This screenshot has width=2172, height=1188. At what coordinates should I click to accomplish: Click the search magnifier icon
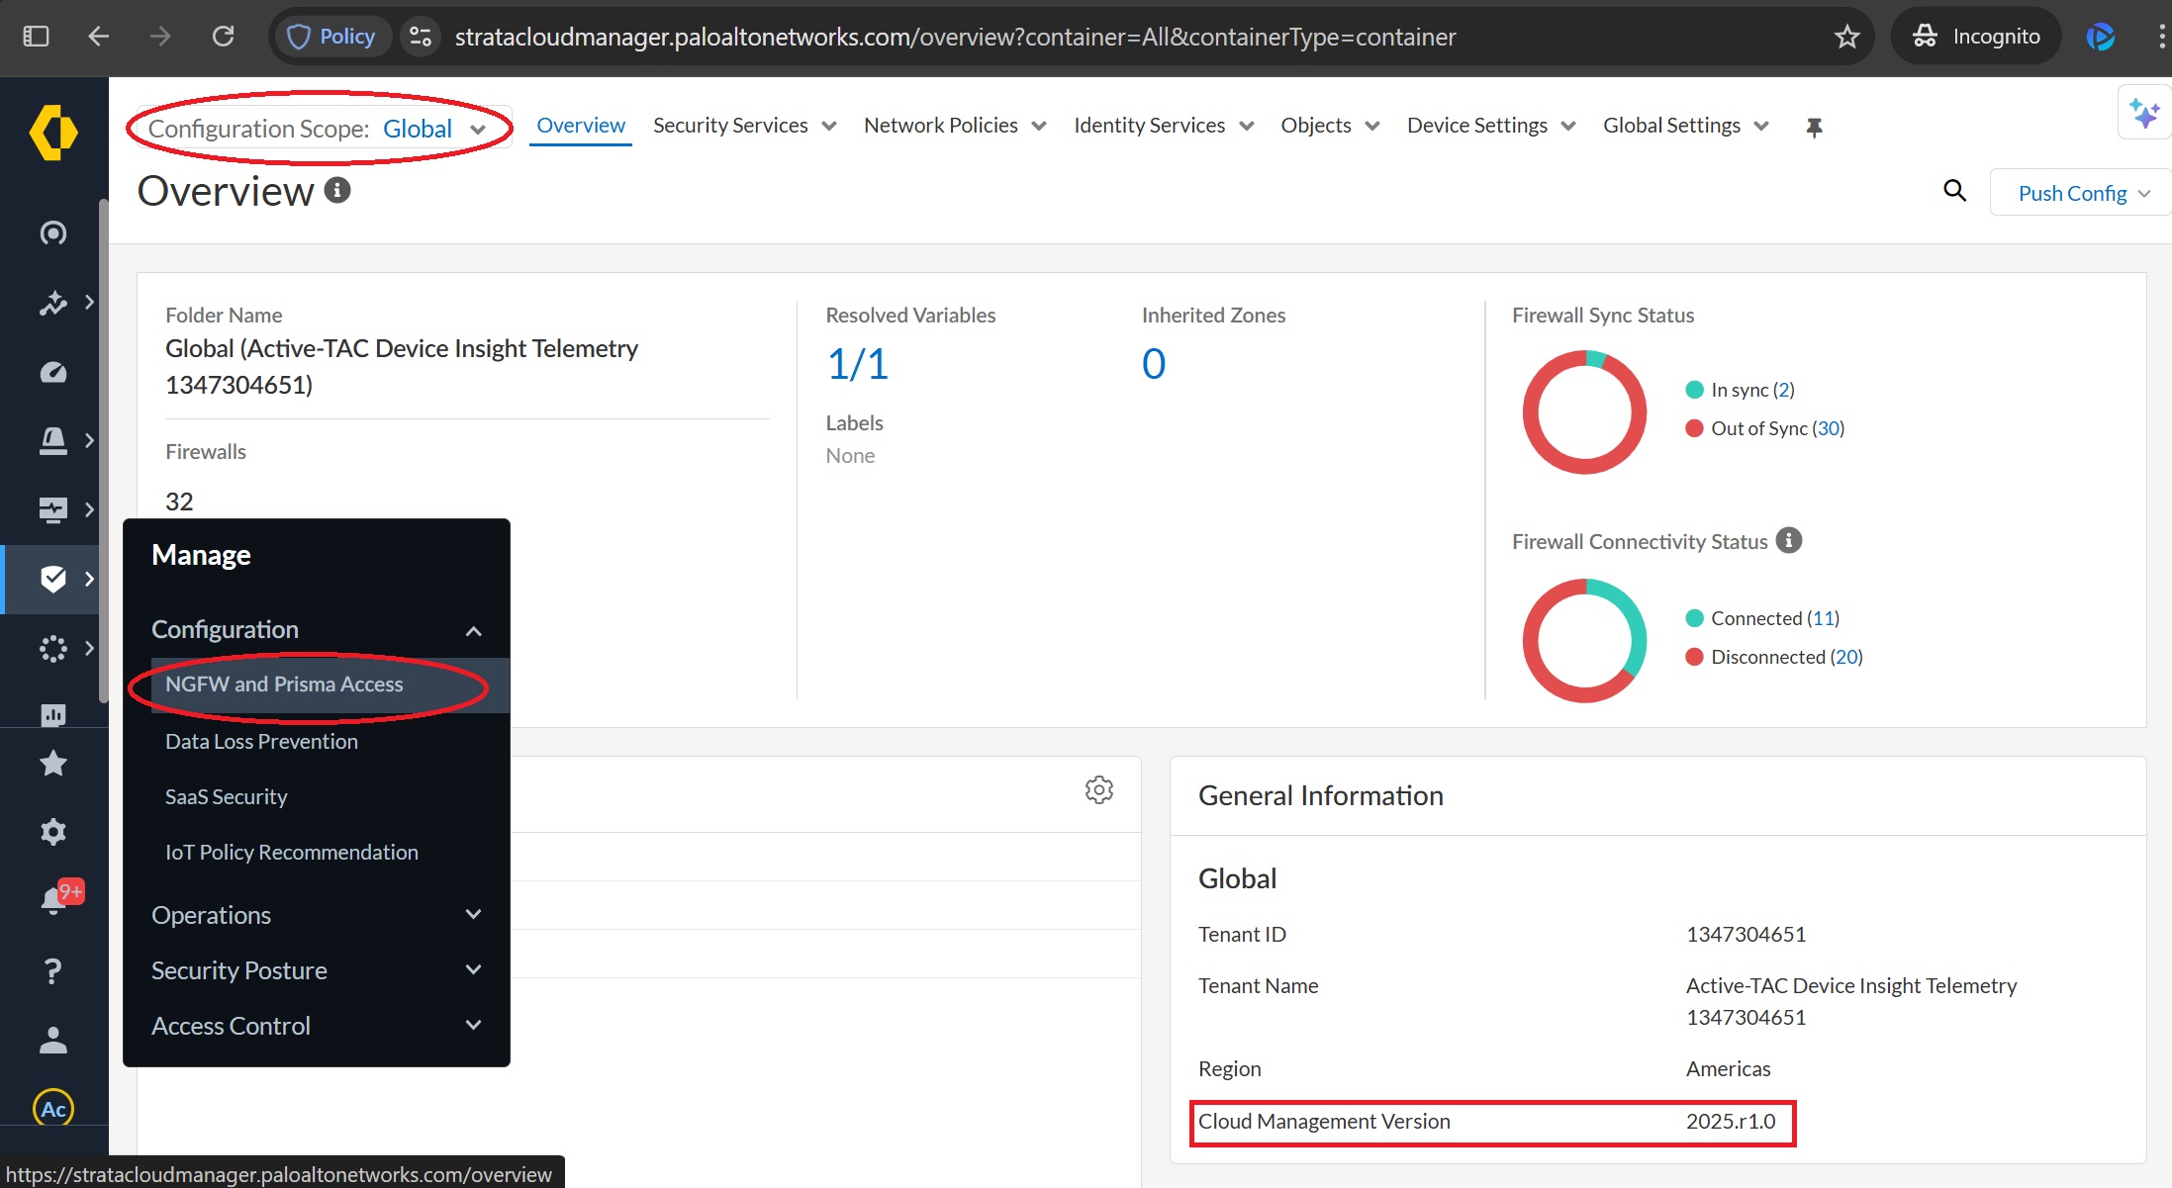pos(1954,190)
